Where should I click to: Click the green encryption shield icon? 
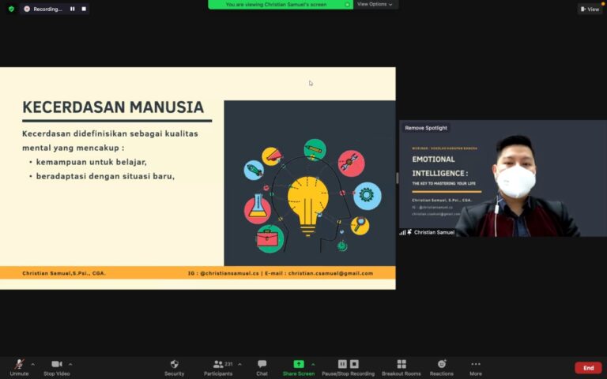(11, 9)
